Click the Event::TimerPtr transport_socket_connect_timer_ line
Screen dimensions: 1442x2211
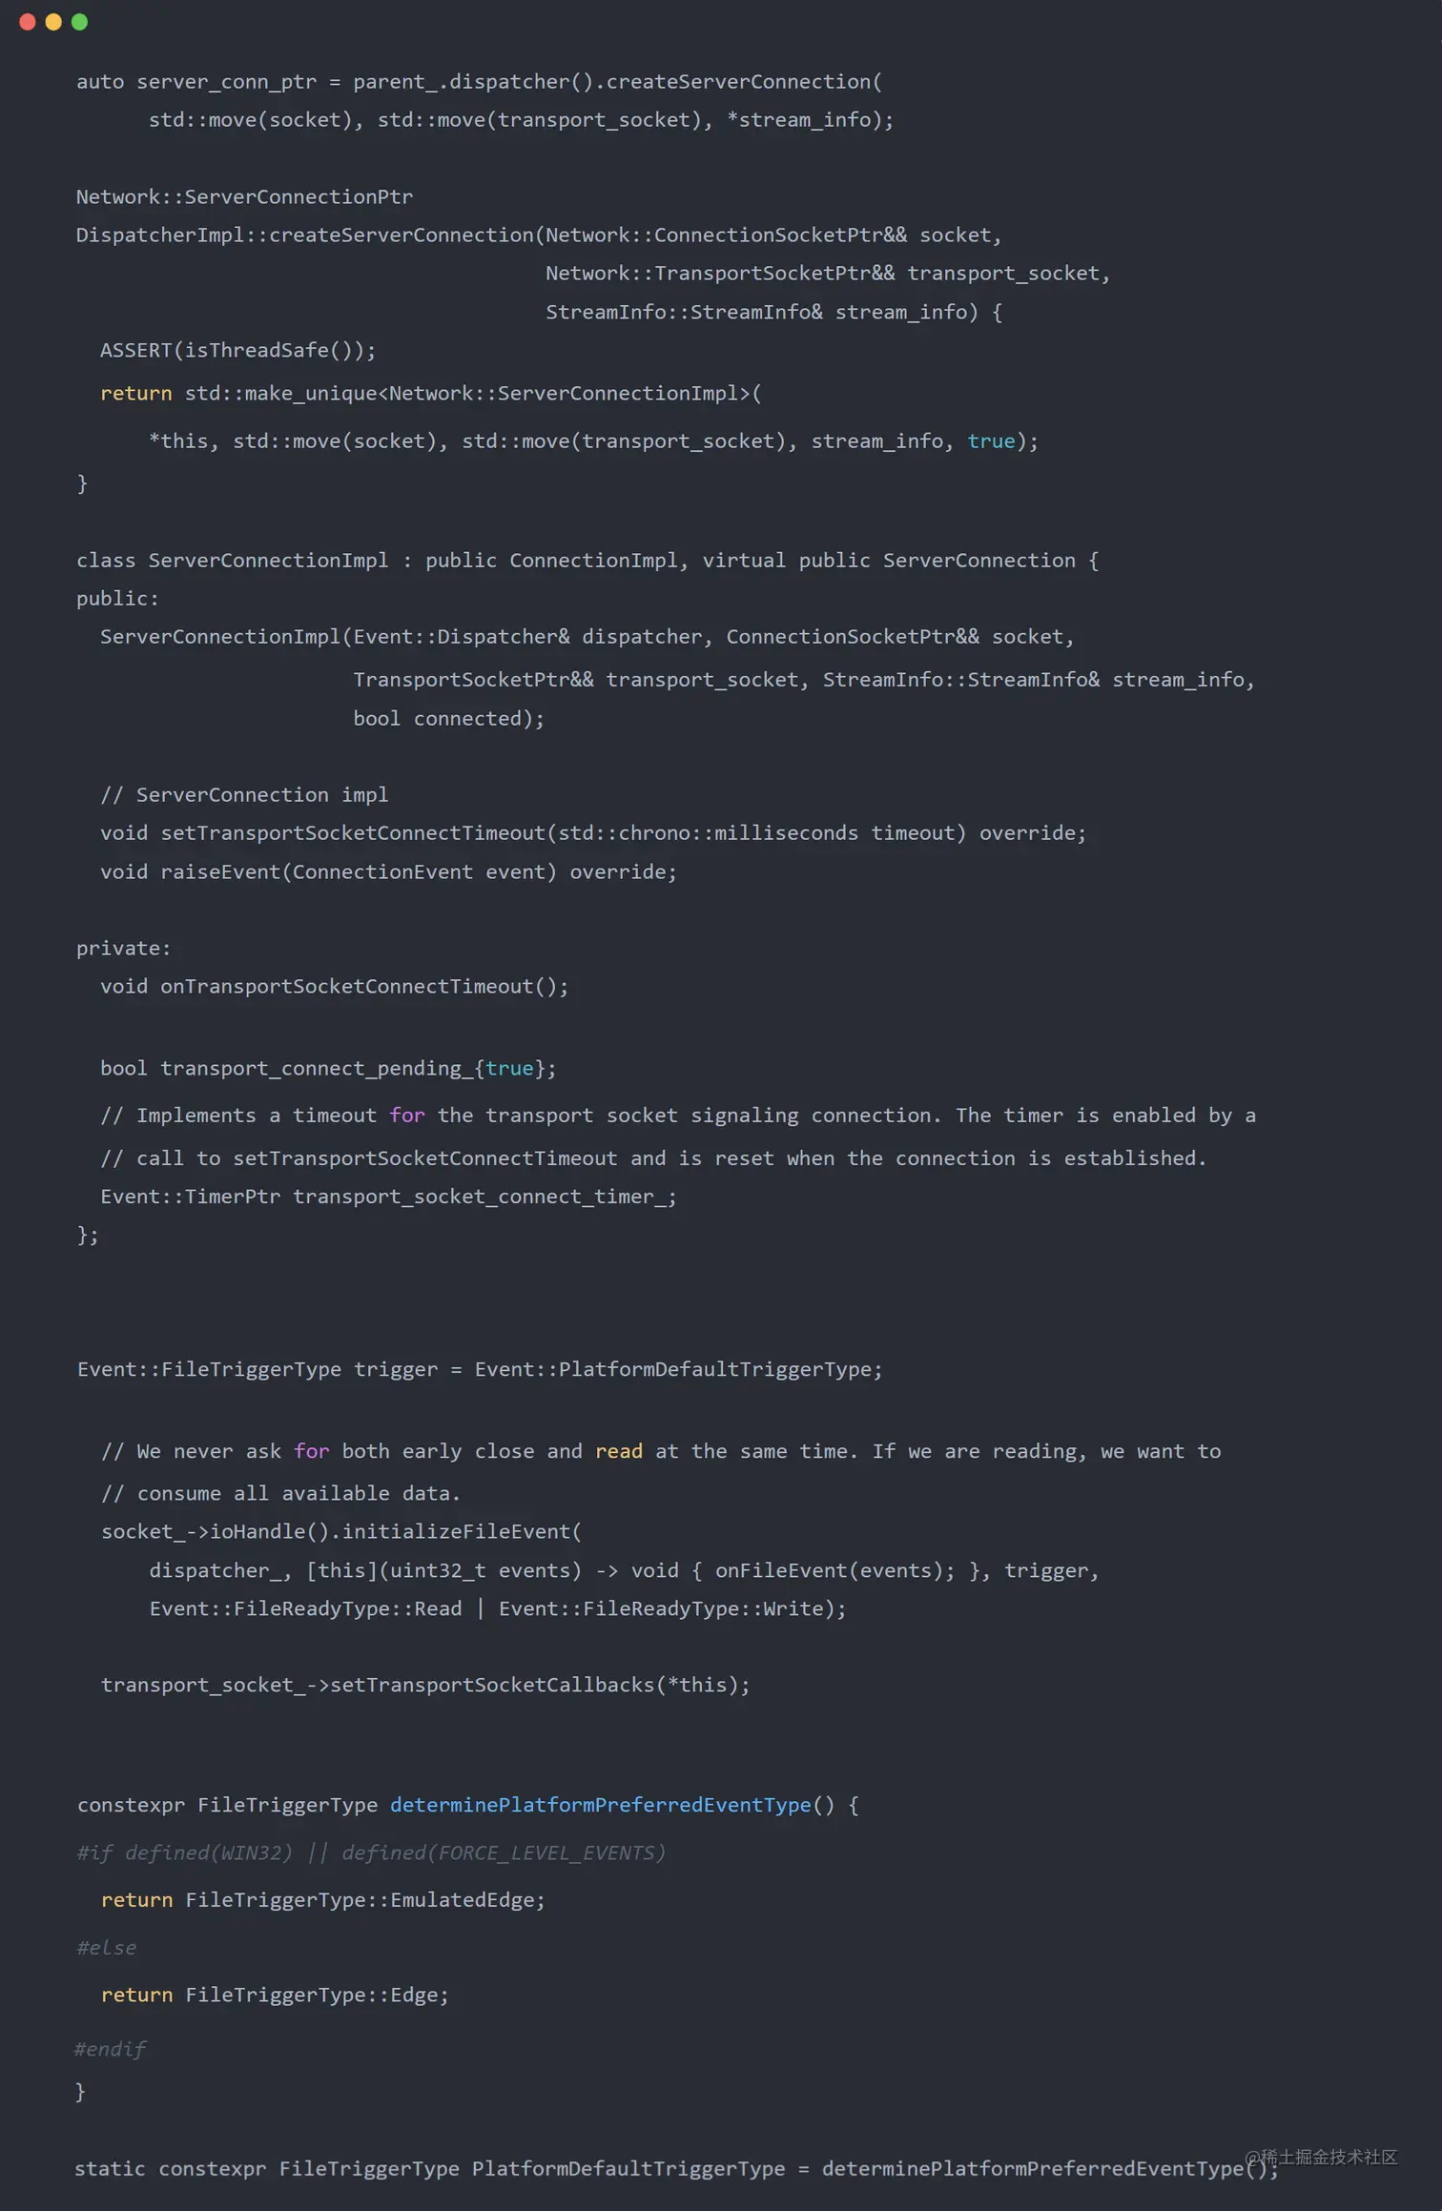pyautogui.click(x=388, y=1197)
